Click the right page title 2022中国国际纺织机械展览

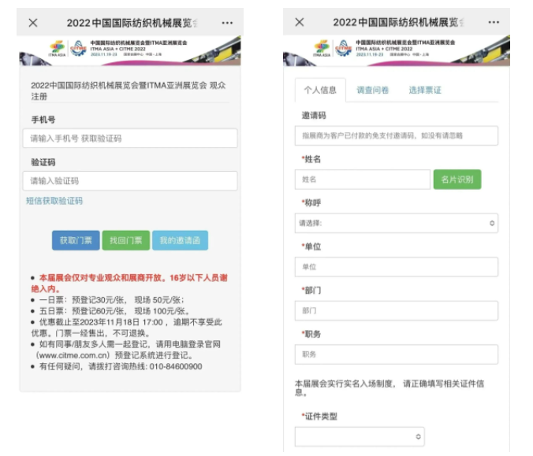click(x=398, y=22)
